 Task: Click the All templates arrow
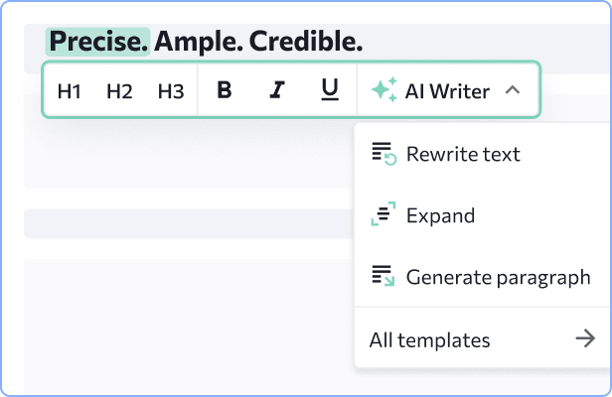[x=585, y=338]
